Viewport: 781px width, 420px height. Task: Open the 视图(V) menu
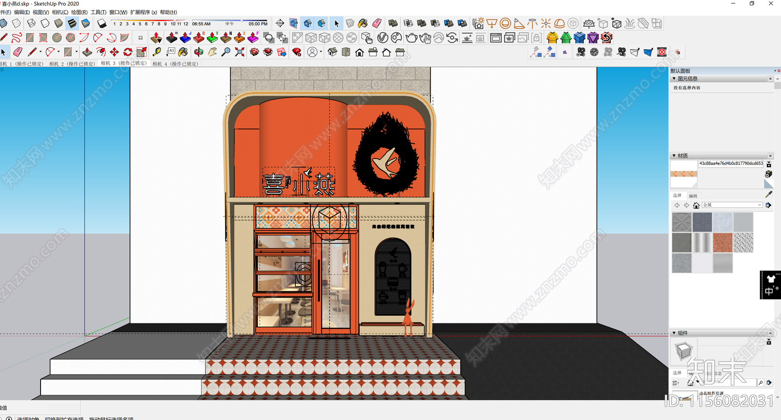tap(41, 12)
